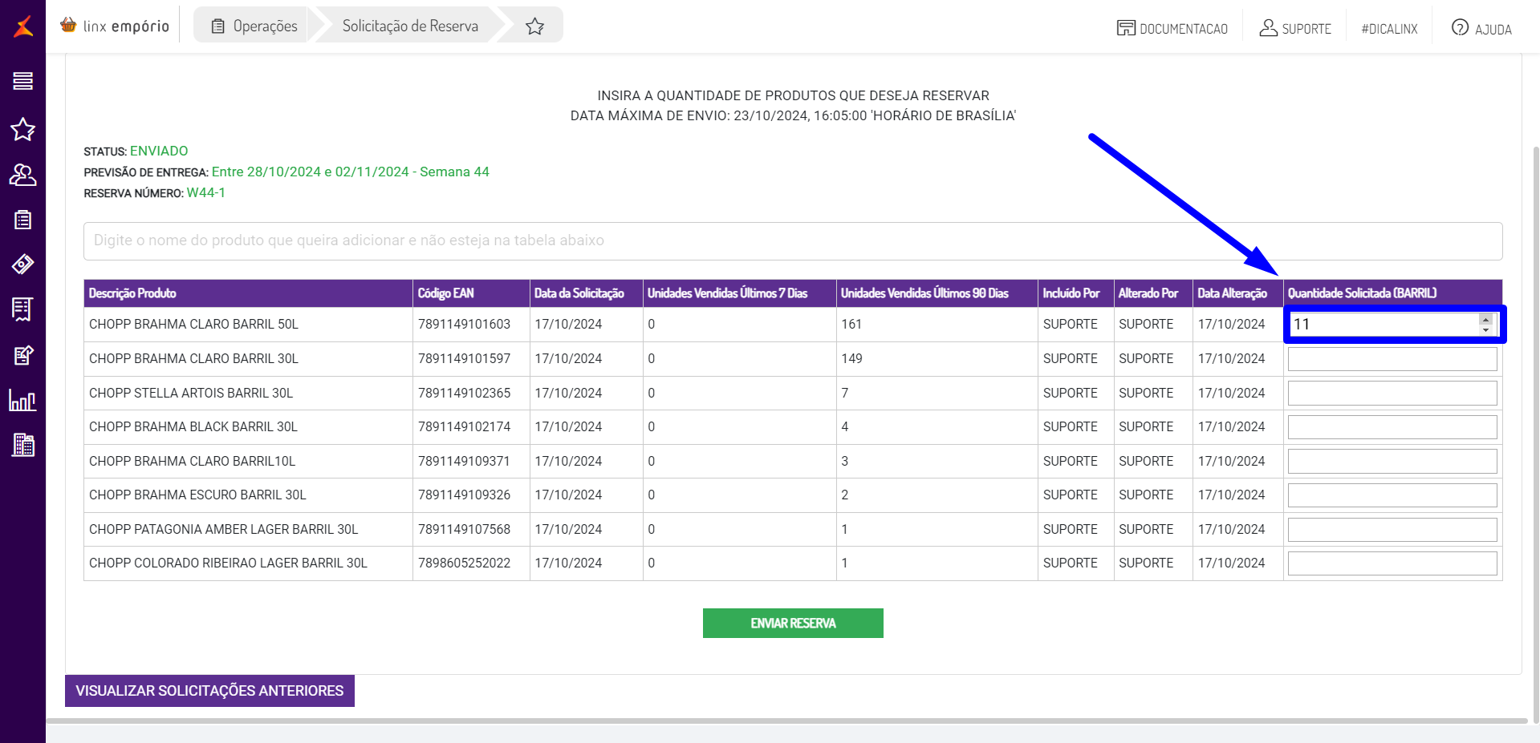Screen dimensions: 1540x743
Task: Select the CHOPP PATAGONIA AMBER LAGER BARRIL 30L name
Action: coord(224,530)
